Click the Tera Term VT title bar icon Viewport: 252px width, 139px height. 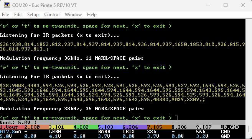point(7,5)
